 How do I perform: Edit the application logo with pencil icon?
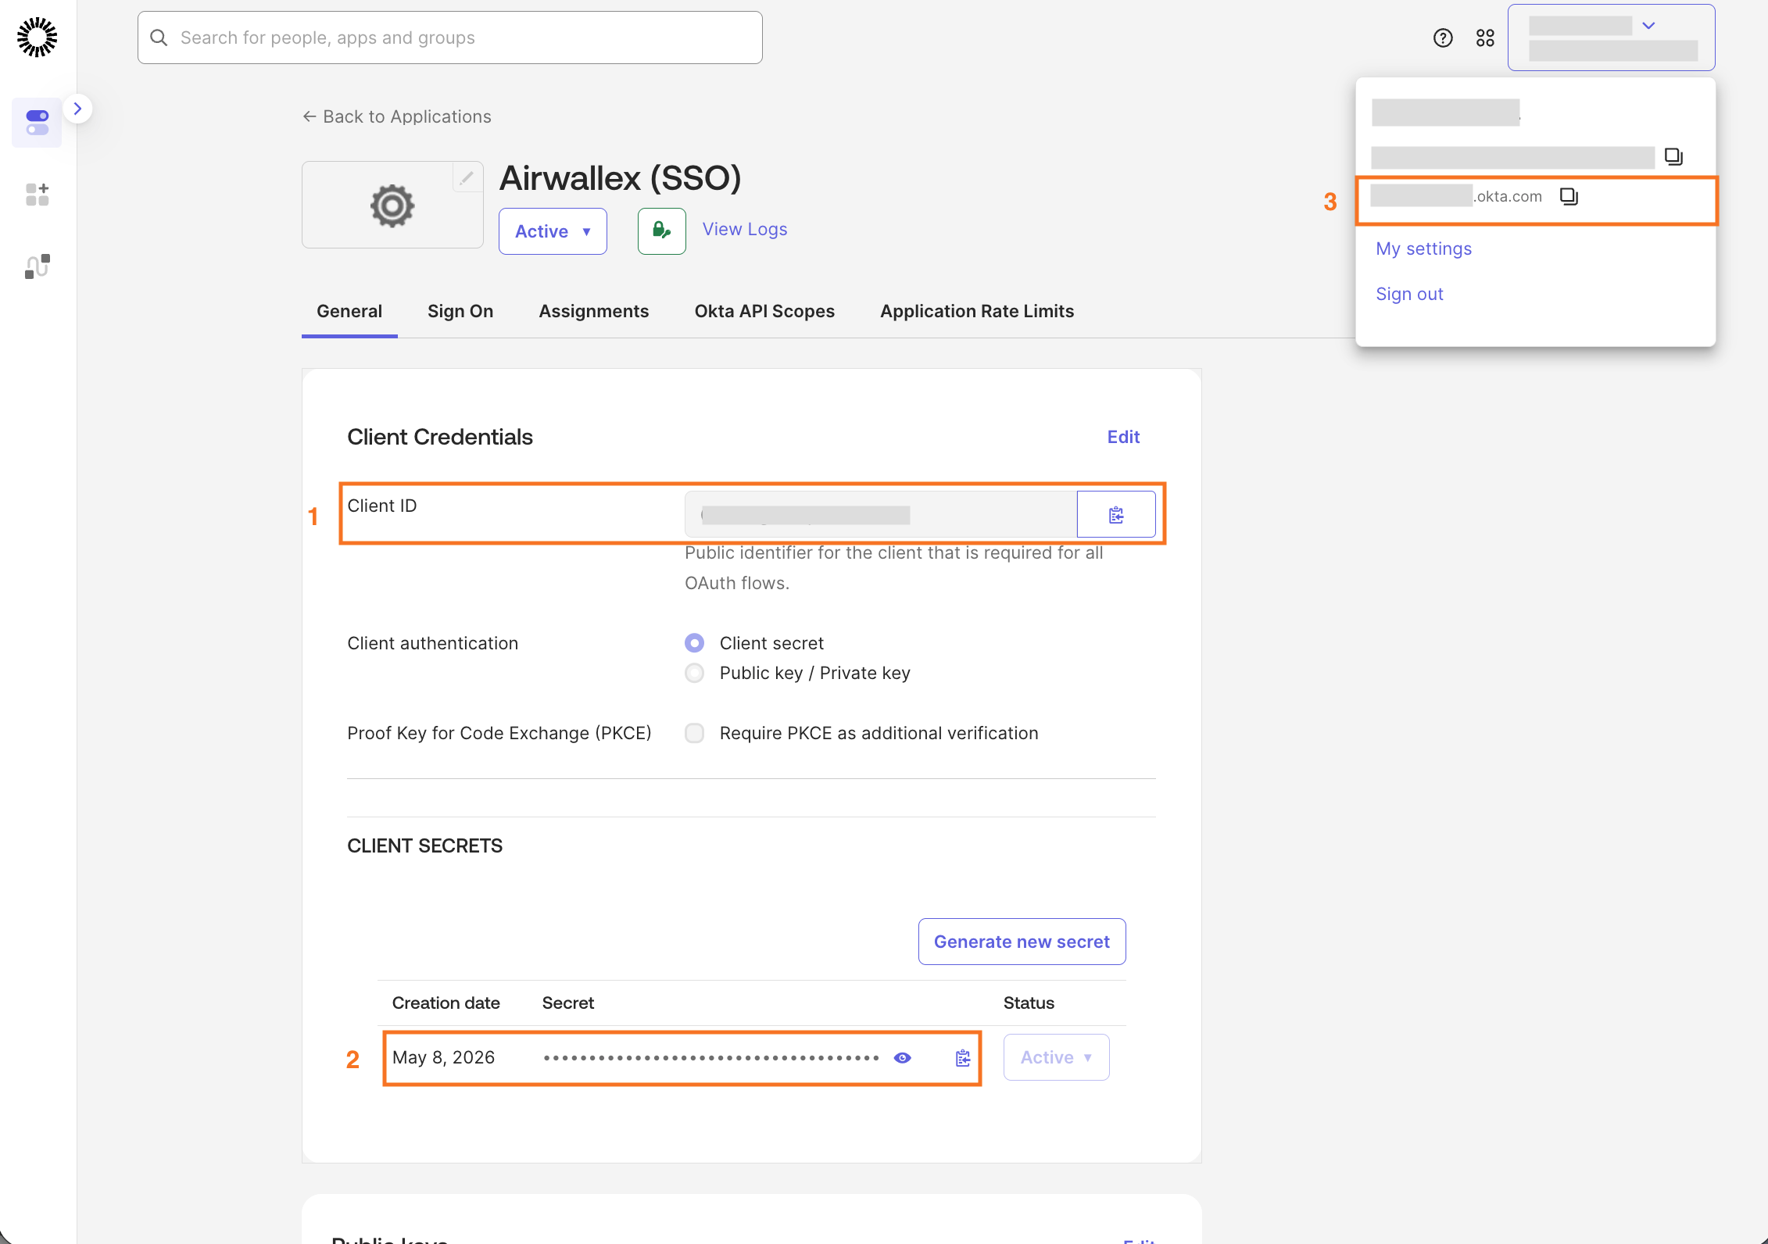pyautogui.click(x=467, y=178)
